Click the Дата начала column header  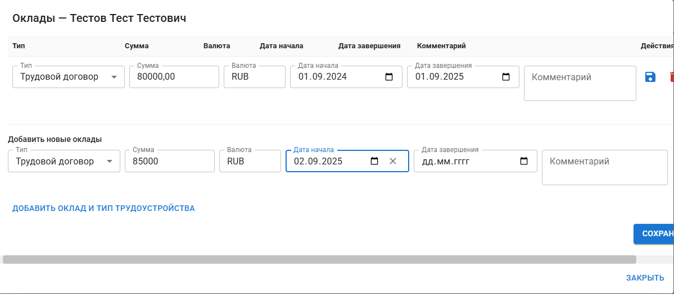click(282, 46)
